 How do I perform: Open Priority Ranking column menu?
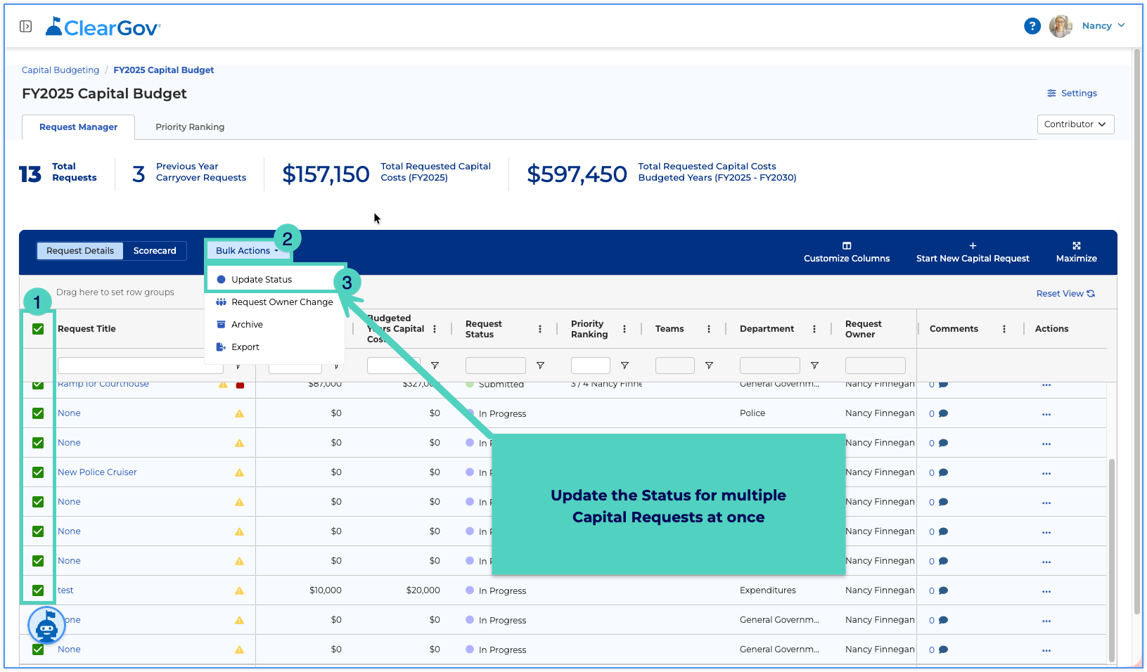point(624,329)
